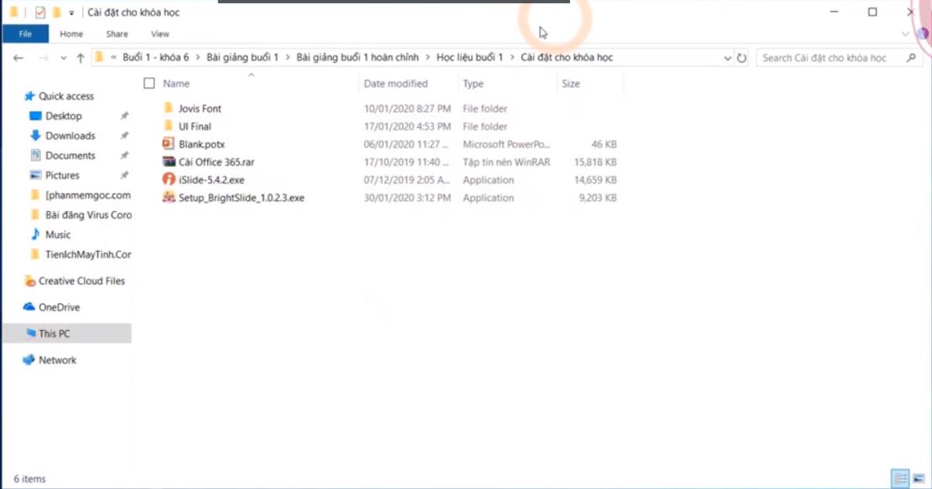Viewport: 932px width, 489px height.
Task: Expand the address bar history dropdown
Action: [728, 58]
